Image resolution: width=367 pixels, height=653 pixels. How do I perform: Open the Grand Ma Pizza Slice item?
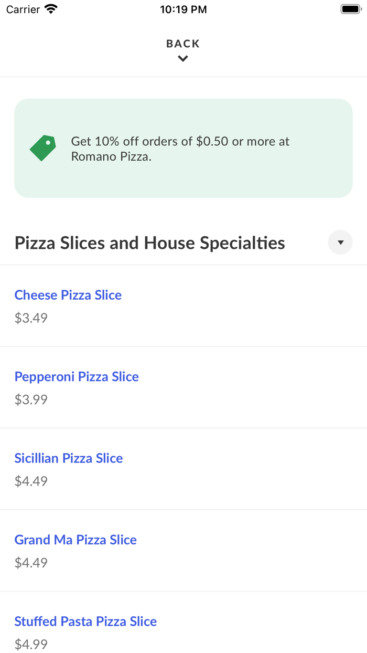[75, 540]
